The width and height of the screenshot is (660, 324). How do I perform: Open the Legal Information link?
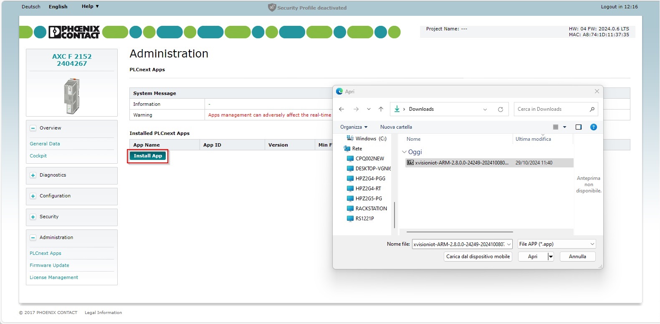(x=103, y=313)
